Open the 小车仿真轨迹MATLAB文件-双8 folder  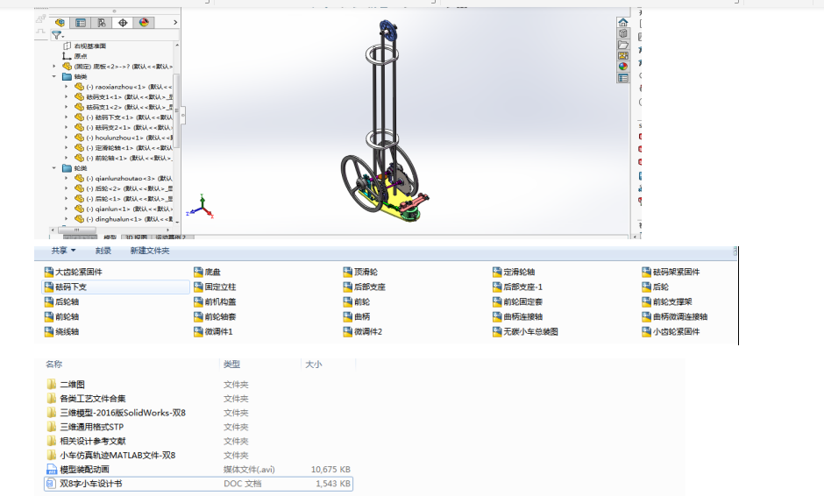(111, 455)
